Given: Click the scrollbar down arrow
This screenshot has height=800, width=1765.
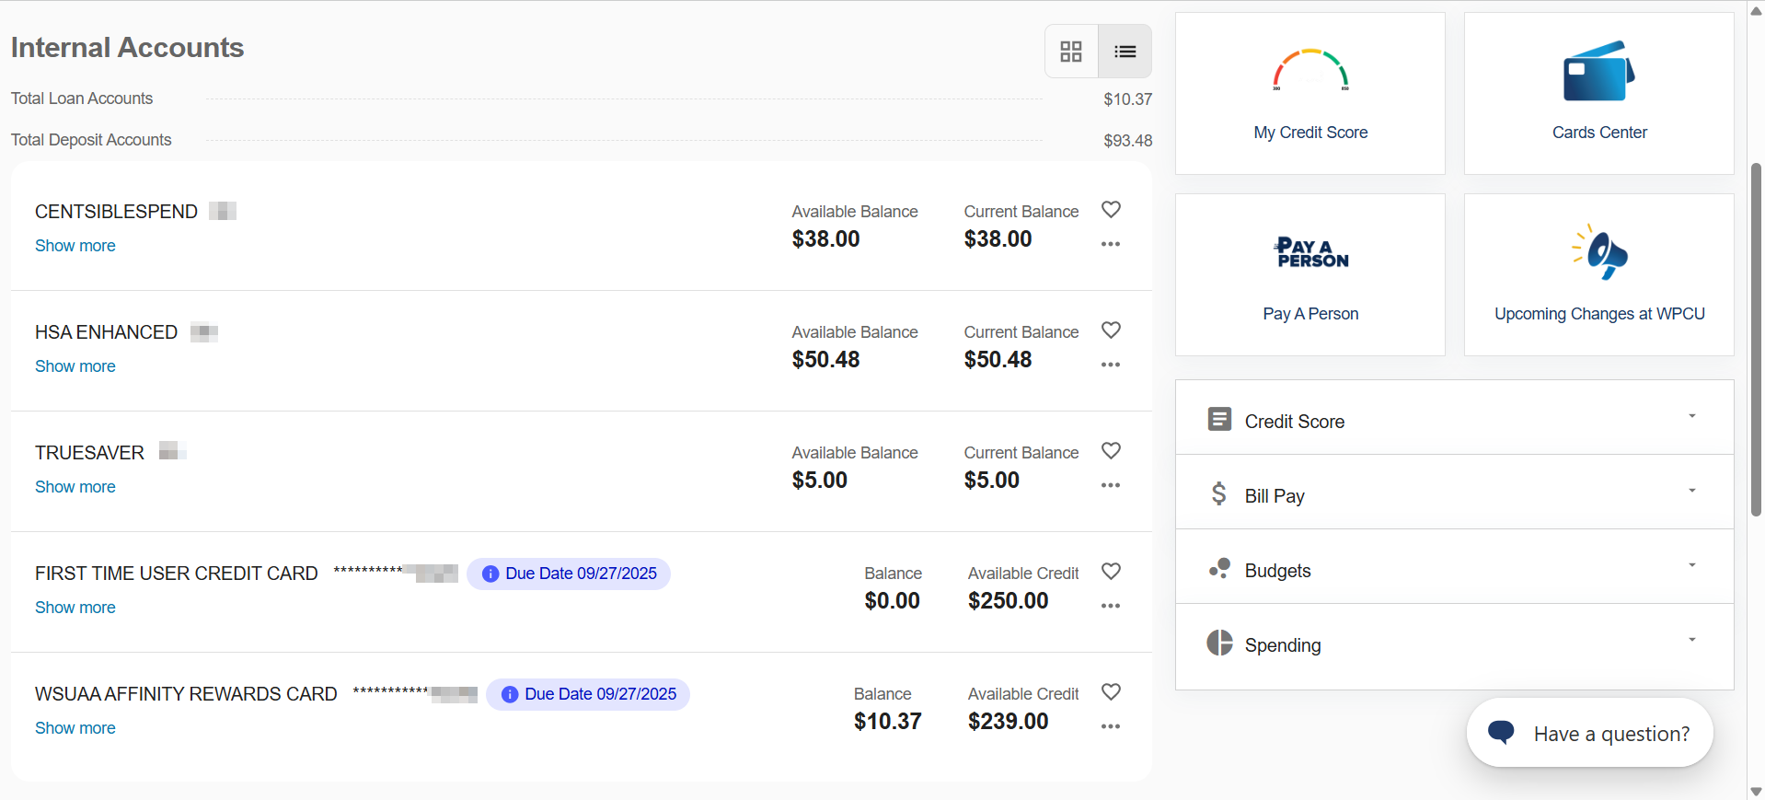Looking at the screenshot, I should (1756, 792).
